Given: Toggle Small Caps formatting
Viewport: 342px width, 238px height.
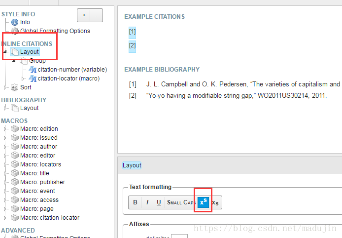Looking at the screenshot, I should click(x=181, y=202).
